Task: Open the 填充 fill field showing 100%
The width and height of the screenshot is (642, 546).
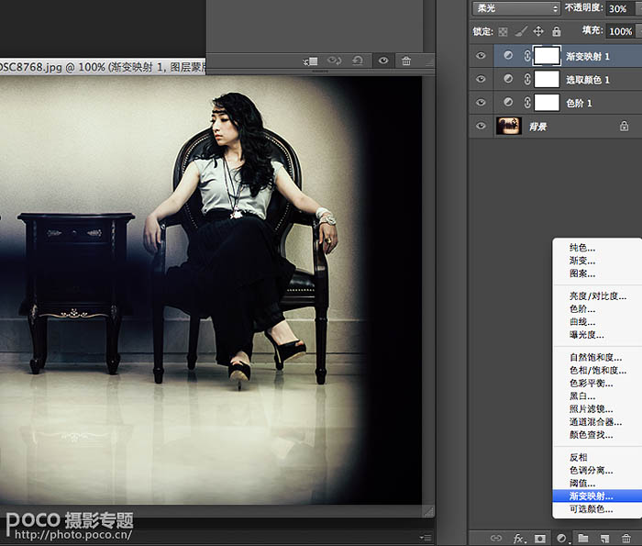Action: [620, 31]
